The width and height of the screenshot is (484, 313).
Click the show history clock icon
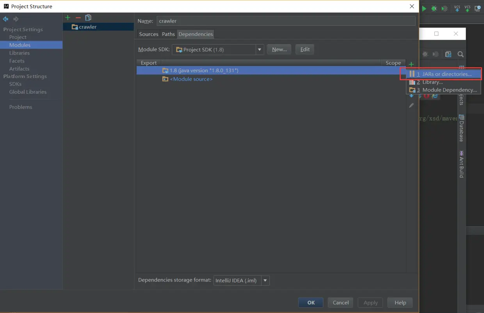point(478,9)
